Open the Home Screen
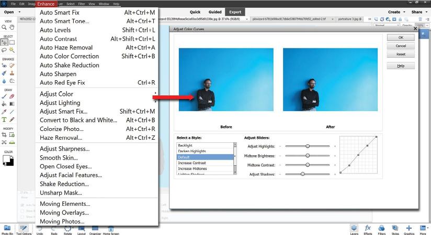 (111, 229)
